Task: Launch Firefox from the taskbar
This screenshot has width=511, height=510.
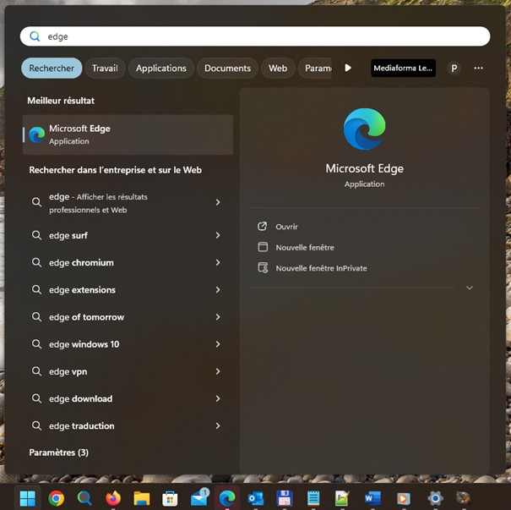Action: click(x=113, y=498)
